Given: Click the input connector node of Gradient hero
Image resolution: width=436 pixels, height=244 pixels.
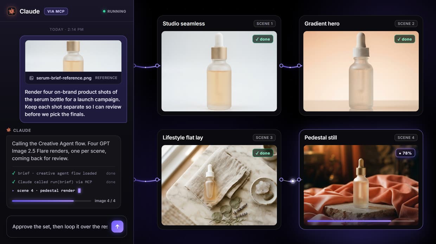Looking at the screenshot, I should tap(299, 65).
